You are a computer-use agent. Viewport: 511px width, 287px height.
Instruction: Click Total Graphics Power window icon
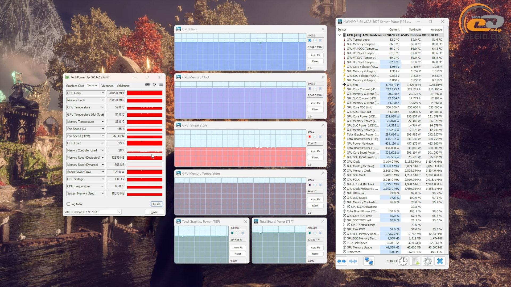pyautogui.click(x=179, y=222)
